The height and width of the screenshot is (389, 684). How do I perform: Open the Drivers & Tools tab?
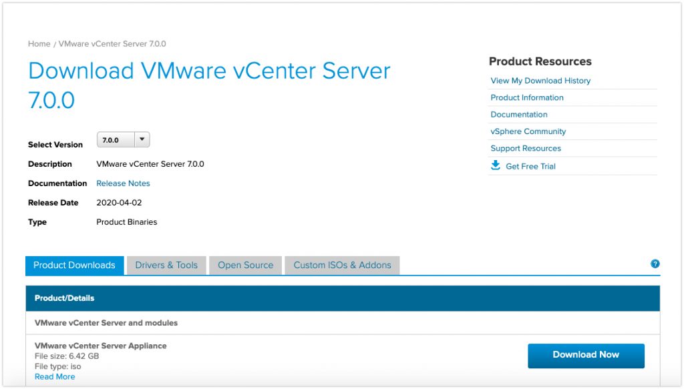coord(166,266)
